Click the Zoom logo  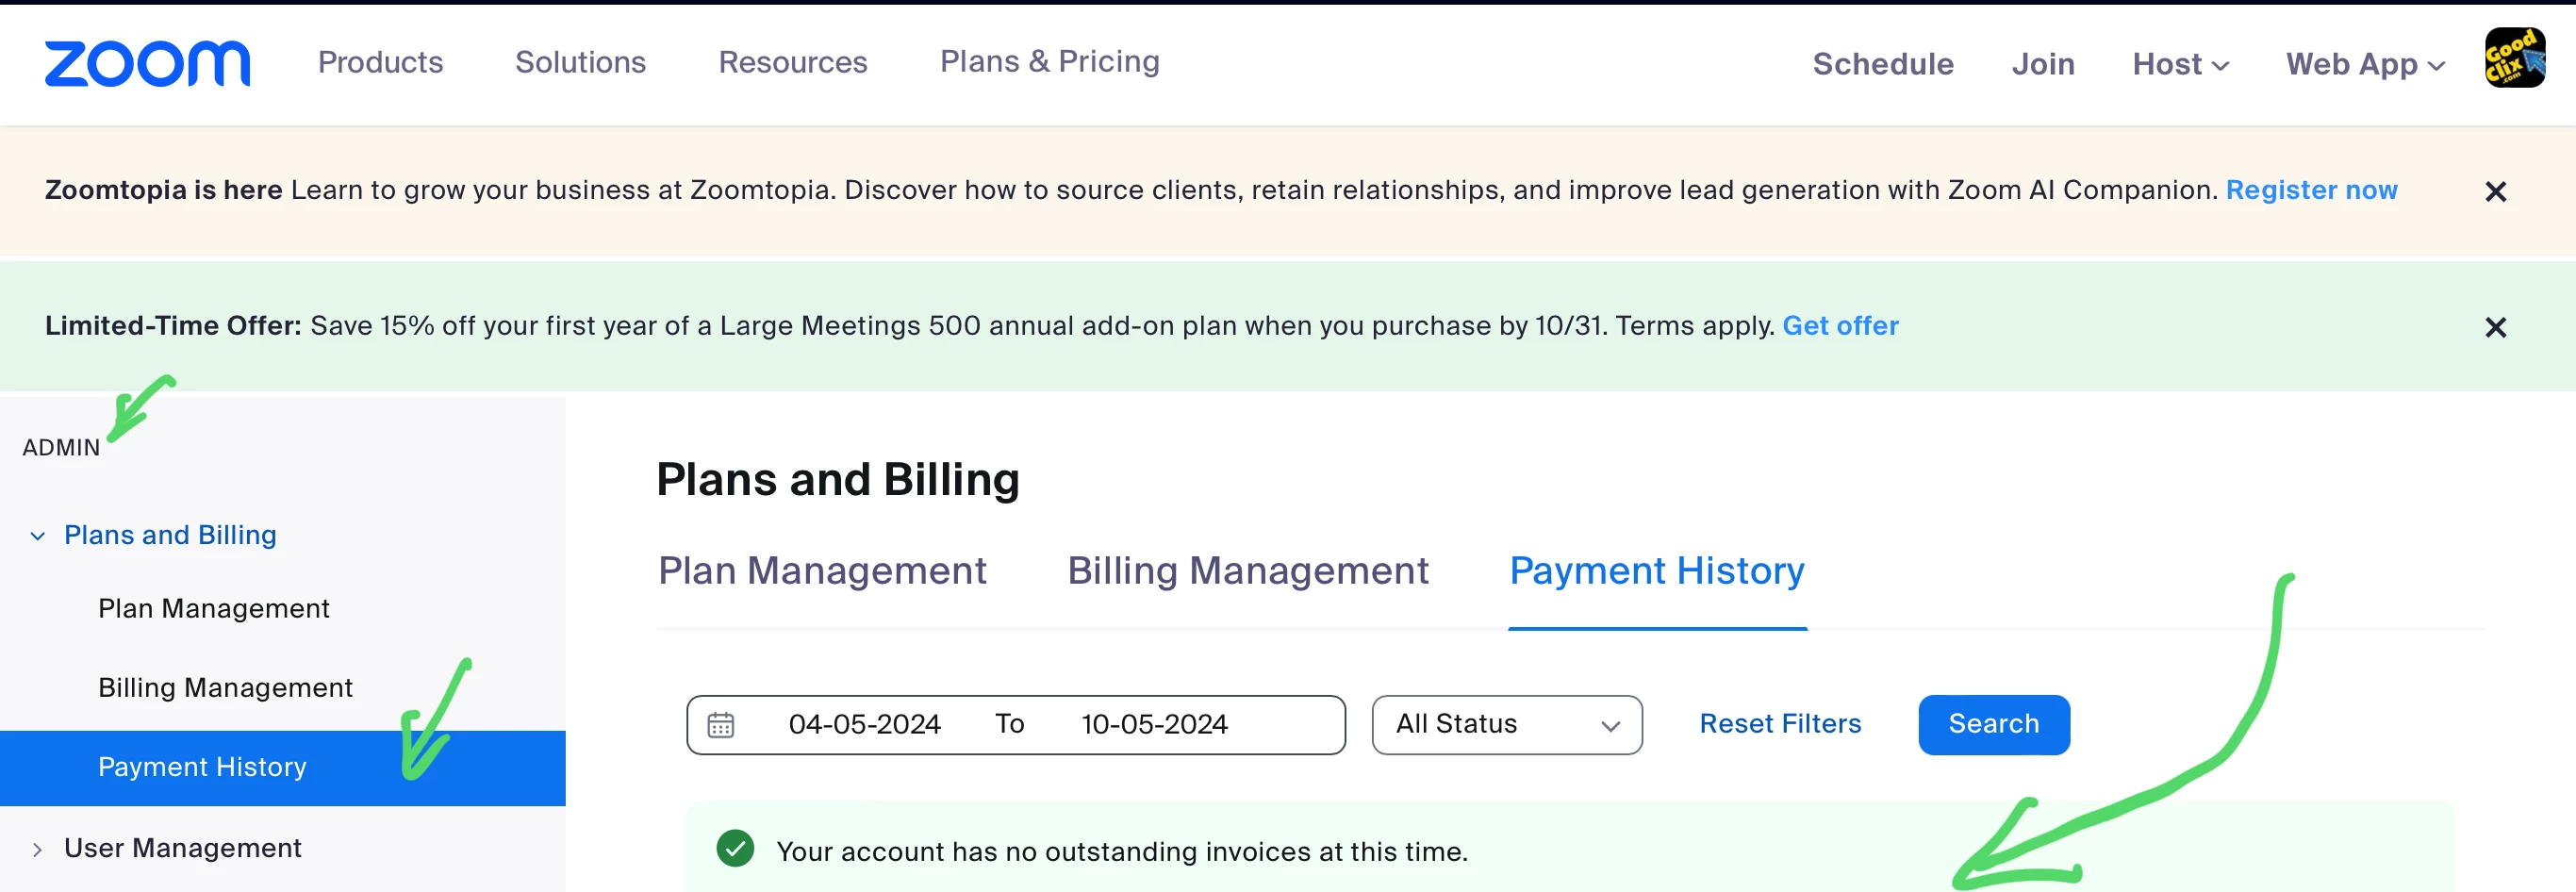point(147,64)
